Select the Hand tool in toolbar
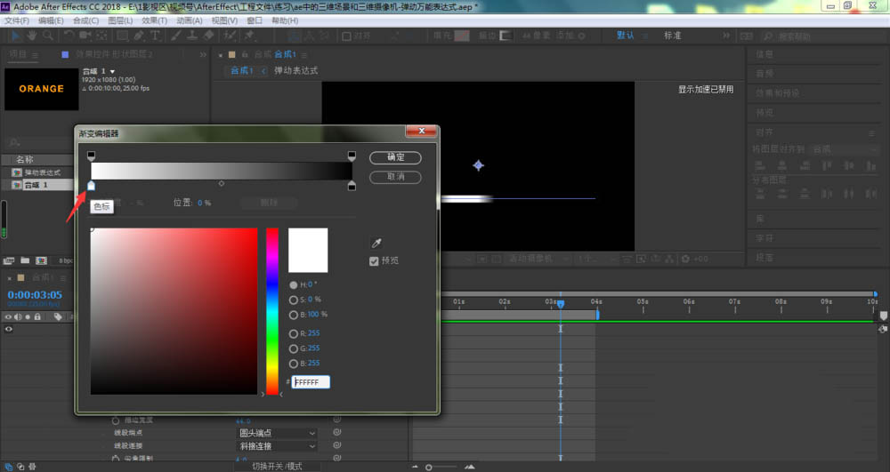This screenshot has height=472, width=890. tap(33, 36)
